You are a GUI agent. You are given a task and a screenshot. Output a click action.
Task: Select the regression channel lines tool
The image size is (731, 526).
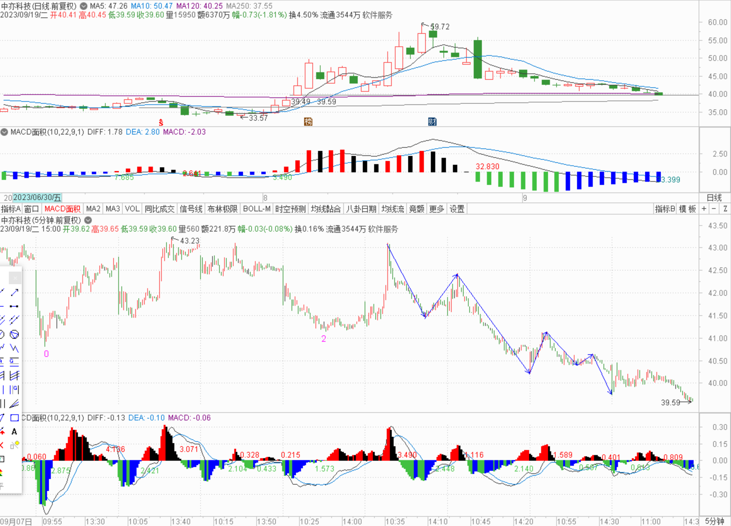tap(14, 376)
